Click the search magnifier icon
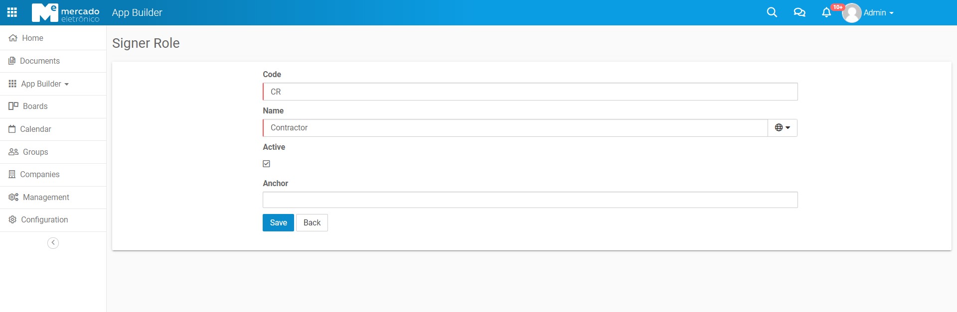Image resolution: width=957 pixels, height=312 pixels. pos(772,12)
